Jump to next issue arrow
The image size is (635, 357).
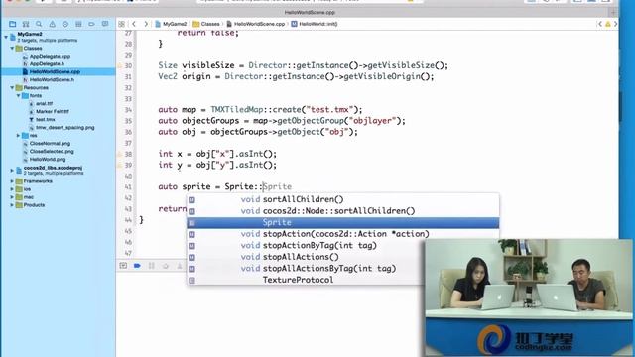click(x=615, y=24)
